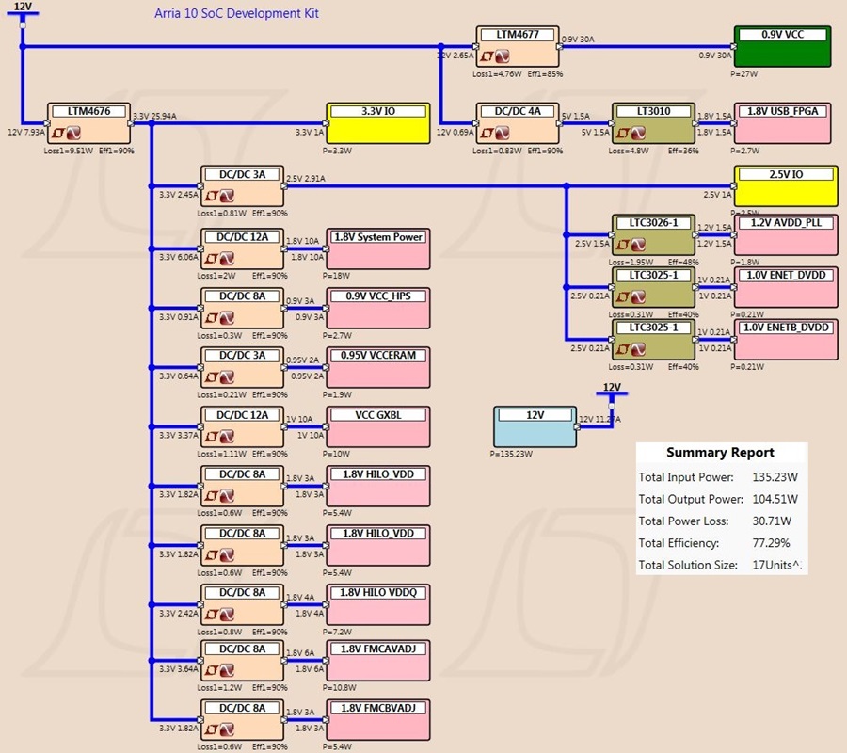Screen dimensions: 847x753
Task: Select the 1.8V FMCAVADJ load block
Action: click(378, 661)
